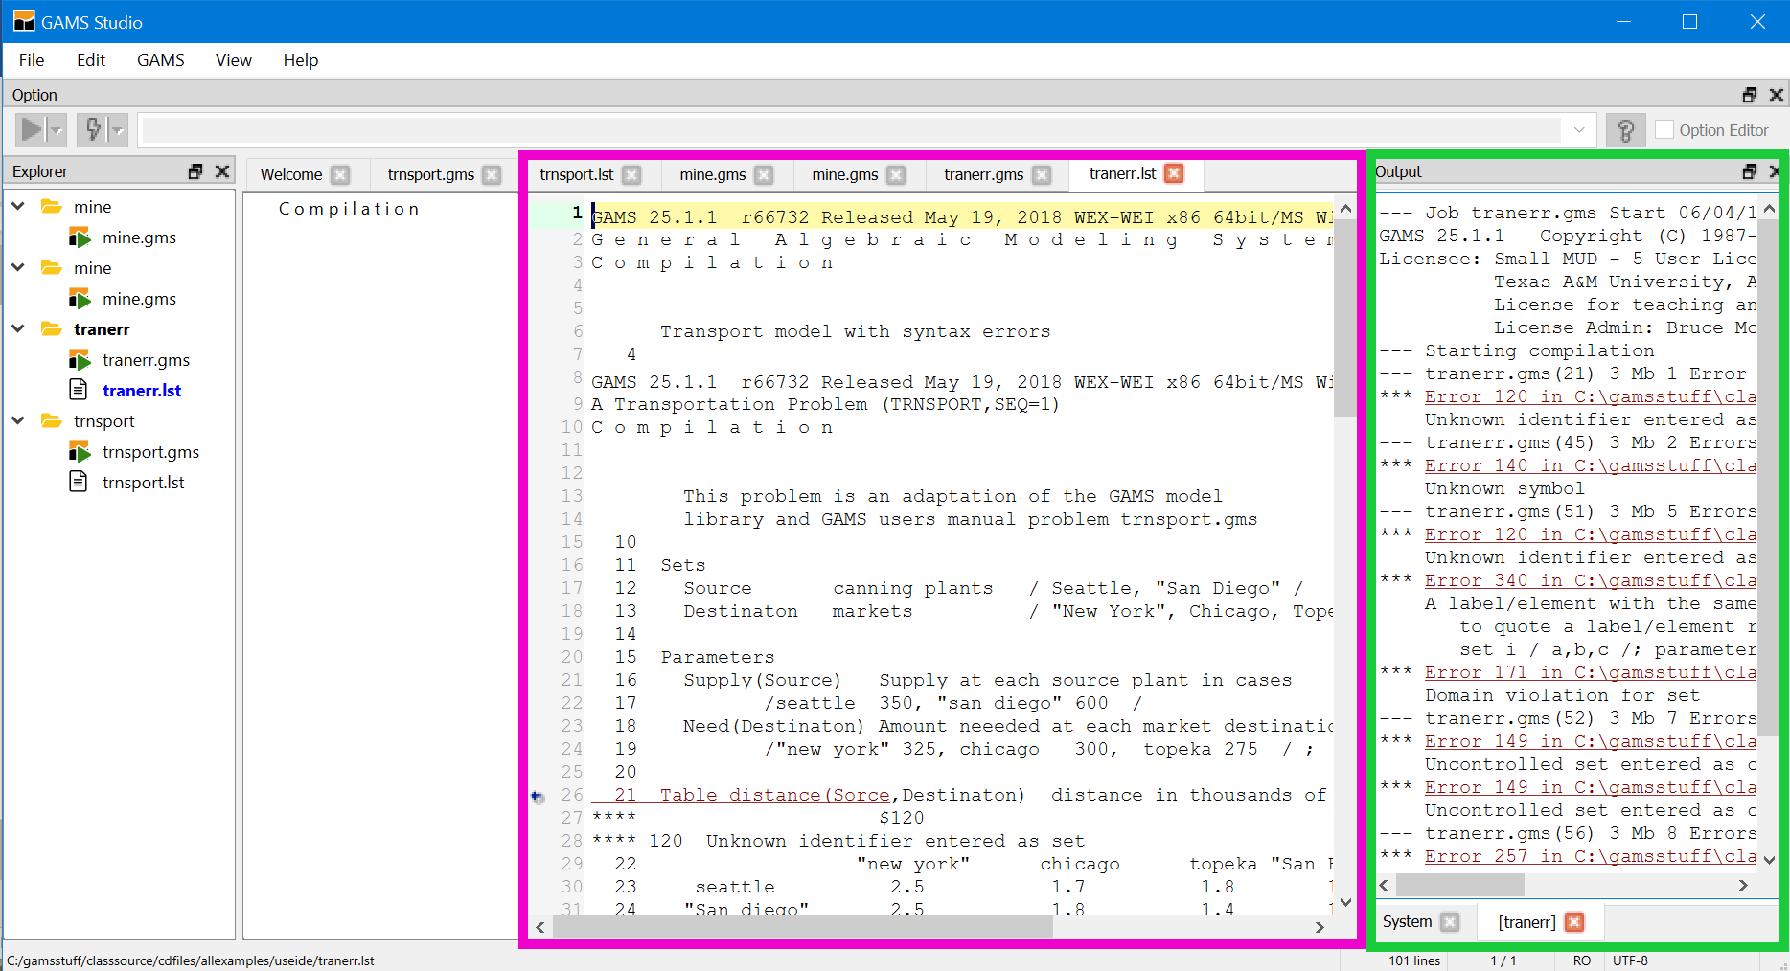The height and width of the screenshot is (971, 1790).
Task: Click the Run GAMS play button
Action: (x=32, y=129)
